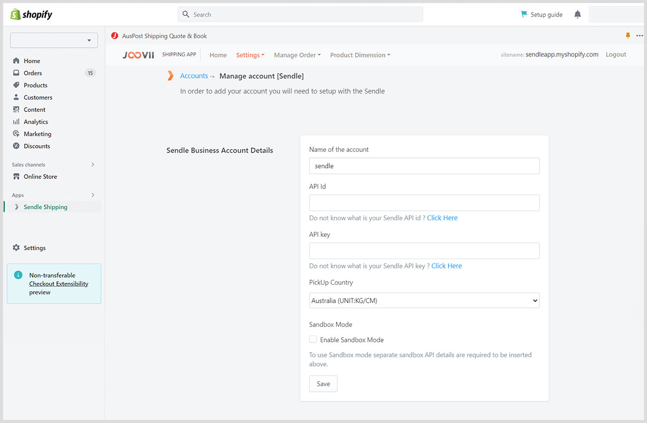647x423 pixels.
Task: Click AusPost Shipping Quote & Book title
Action: pyautogui.click(x=164, y=36)
